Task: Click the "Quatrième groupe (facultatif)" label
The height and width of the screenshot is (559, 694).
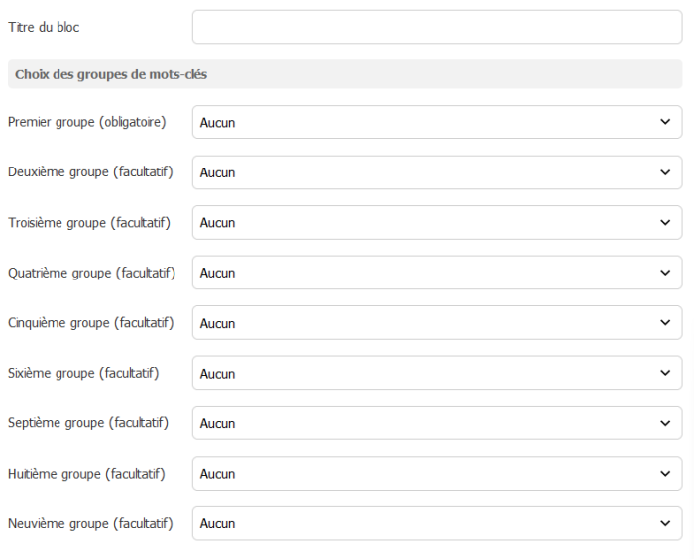Action: point(91,273)
